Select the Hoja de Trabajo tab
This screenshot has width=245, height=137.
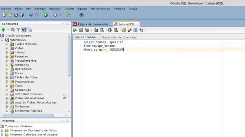tap(85, 37)
